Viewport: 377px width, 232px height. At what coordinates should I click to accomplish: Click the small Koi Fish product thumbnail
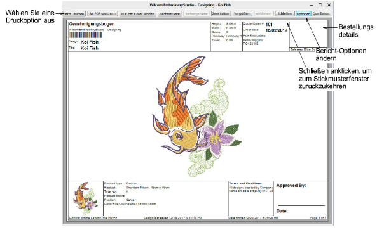[x=86, y=198]
